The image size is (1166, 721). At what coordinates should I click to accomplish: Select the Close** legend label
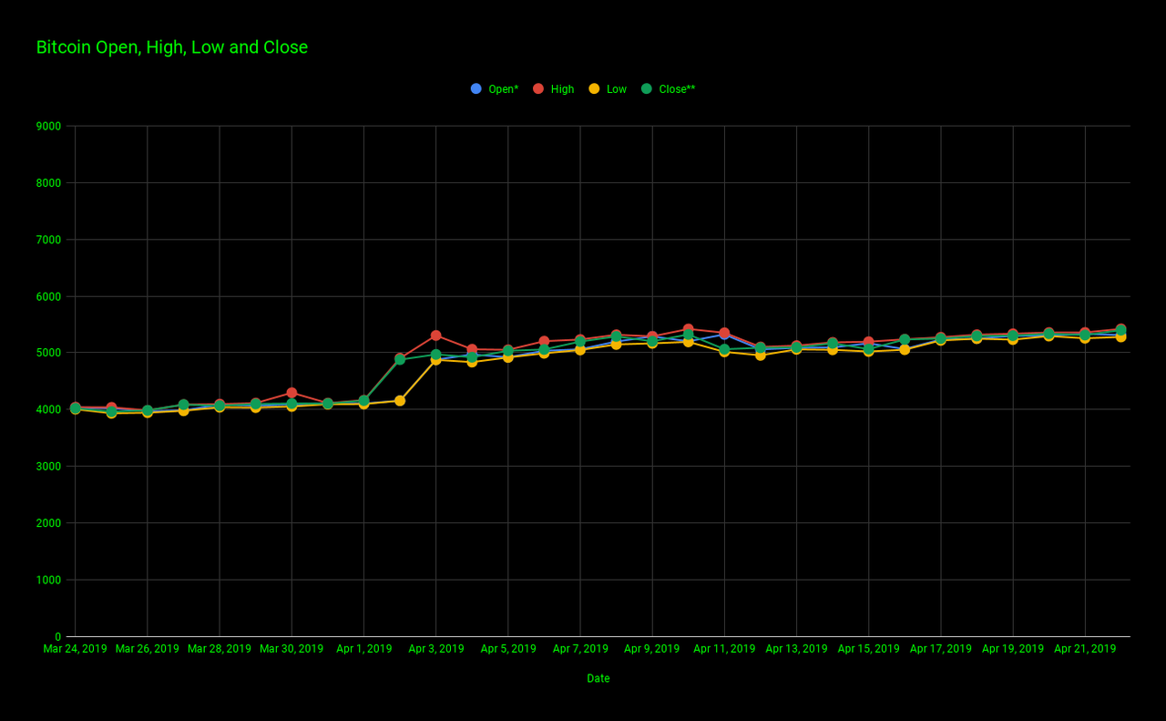pyautogui.click(x=678, y=89)
